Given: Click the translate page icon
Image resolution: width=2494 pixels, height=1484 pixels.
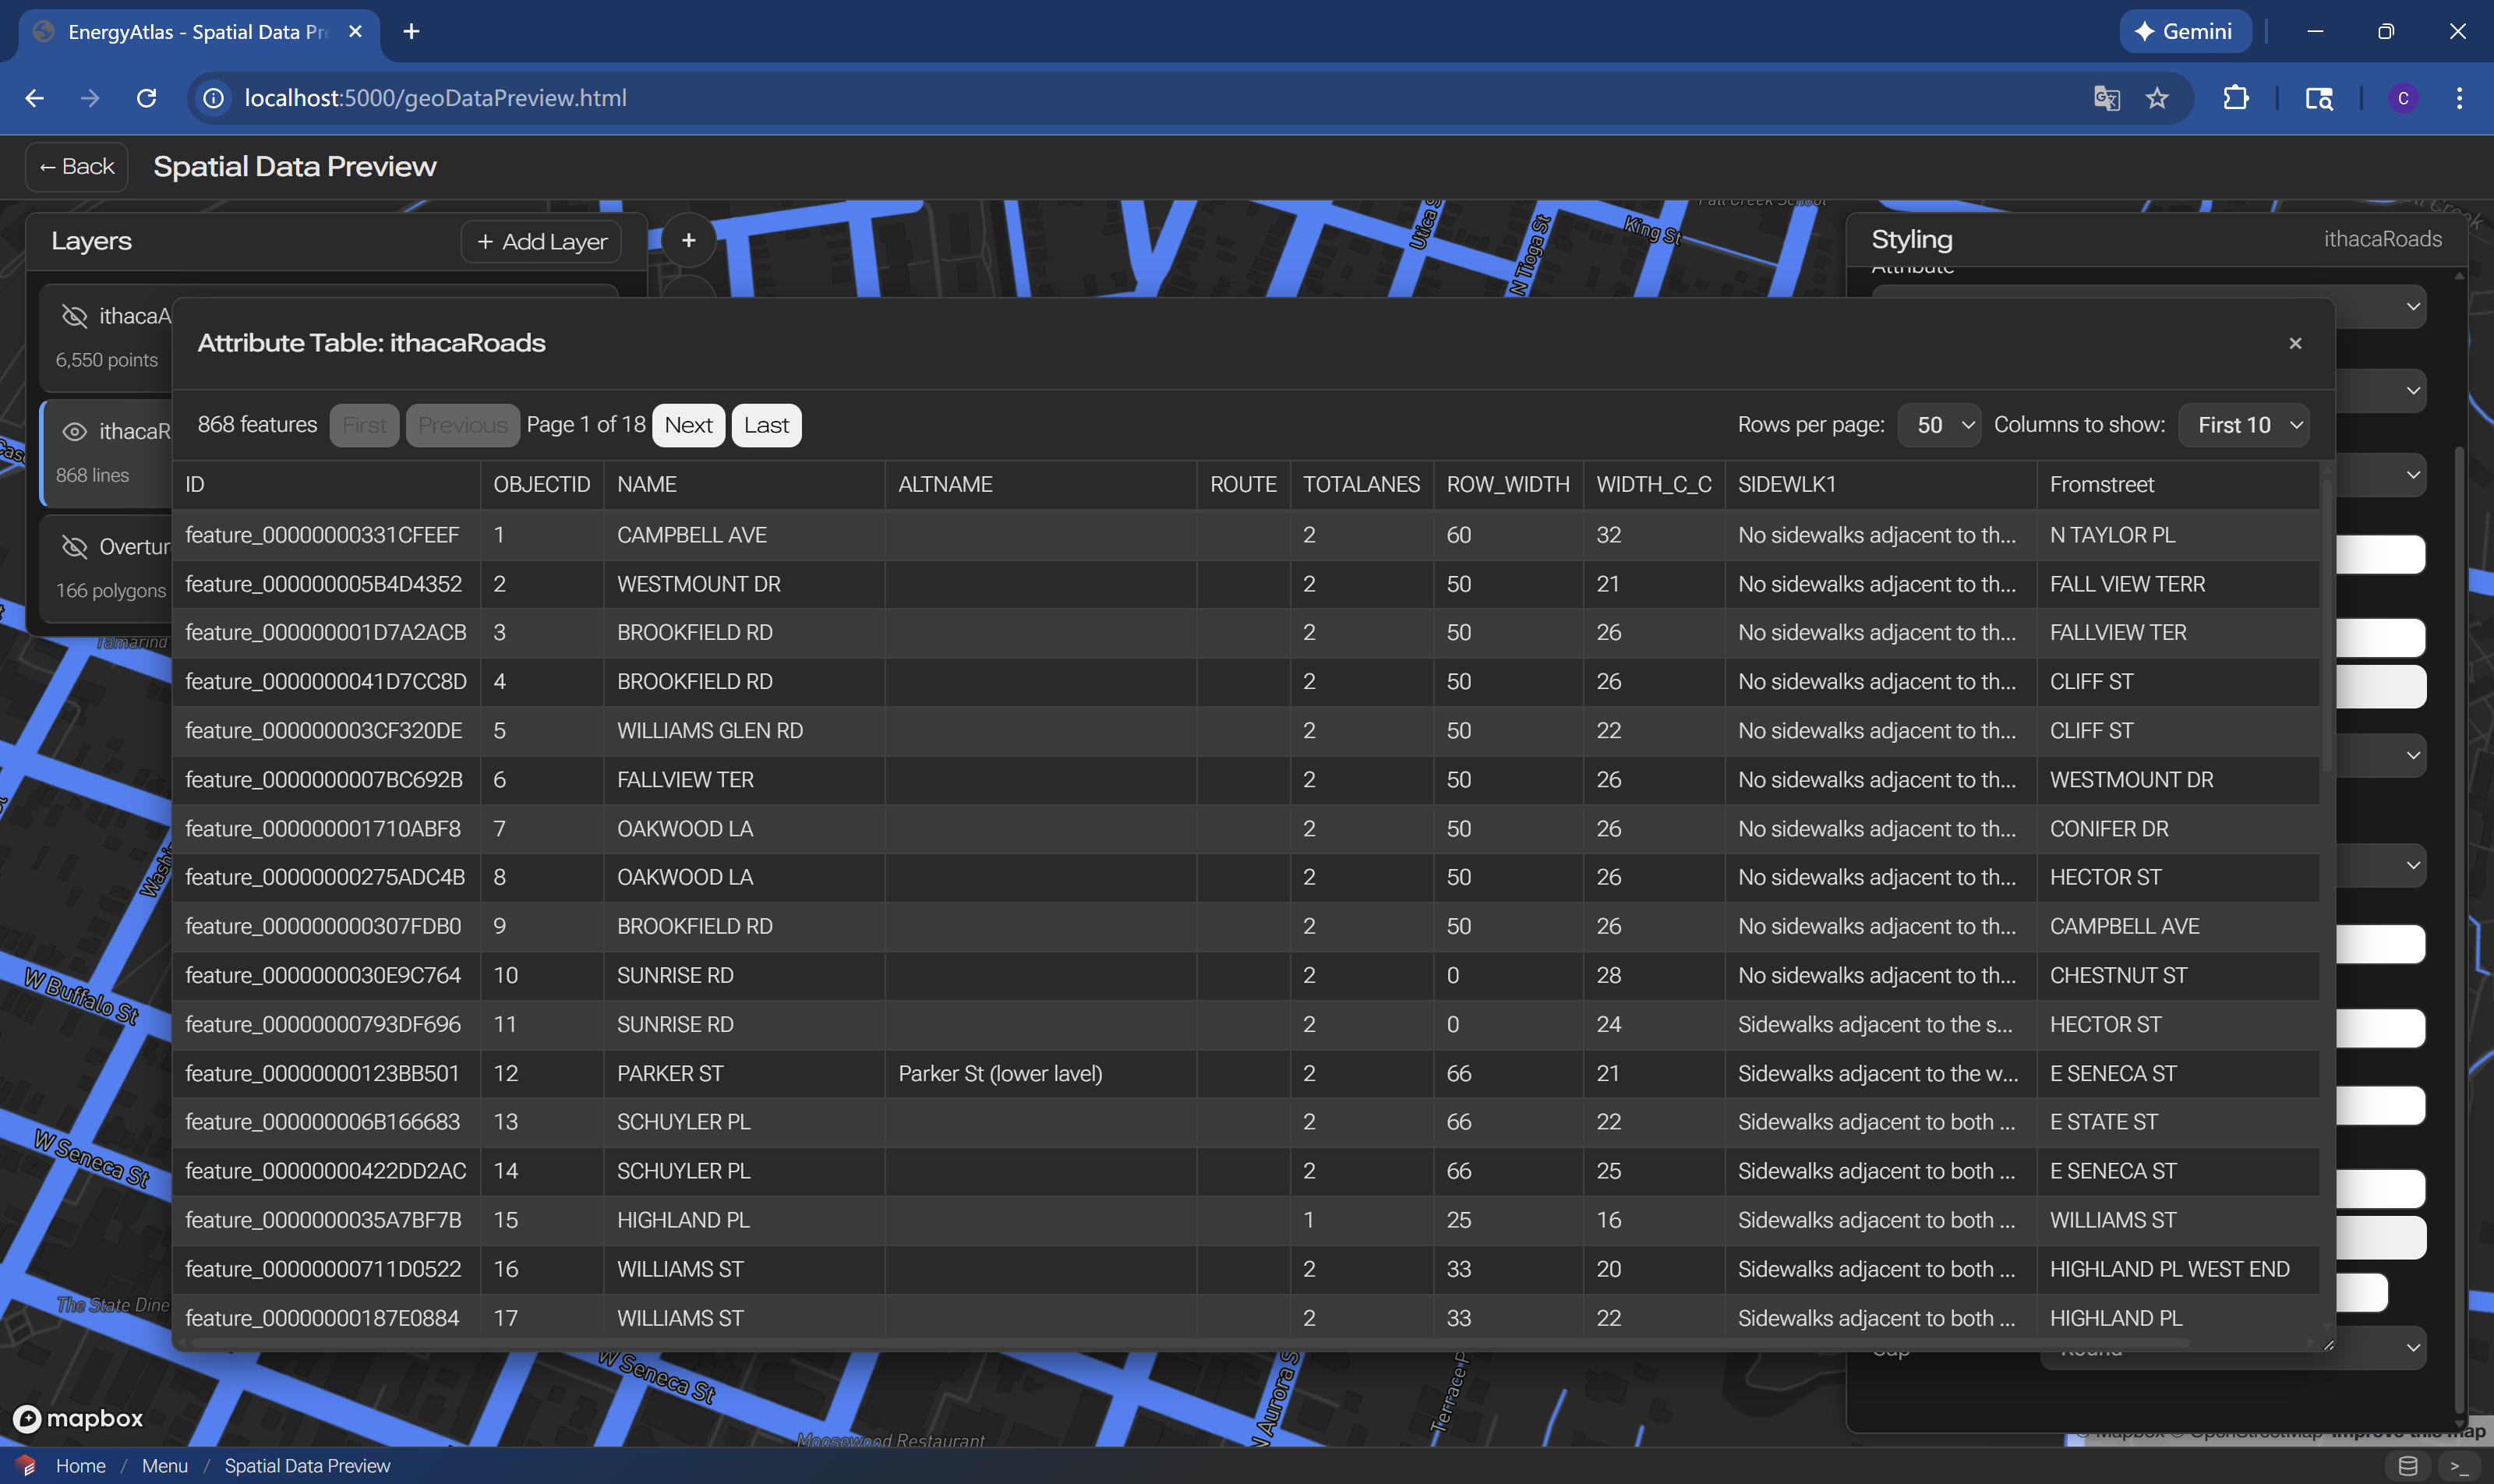Looking at the screenshot, I should [2106, 98].
